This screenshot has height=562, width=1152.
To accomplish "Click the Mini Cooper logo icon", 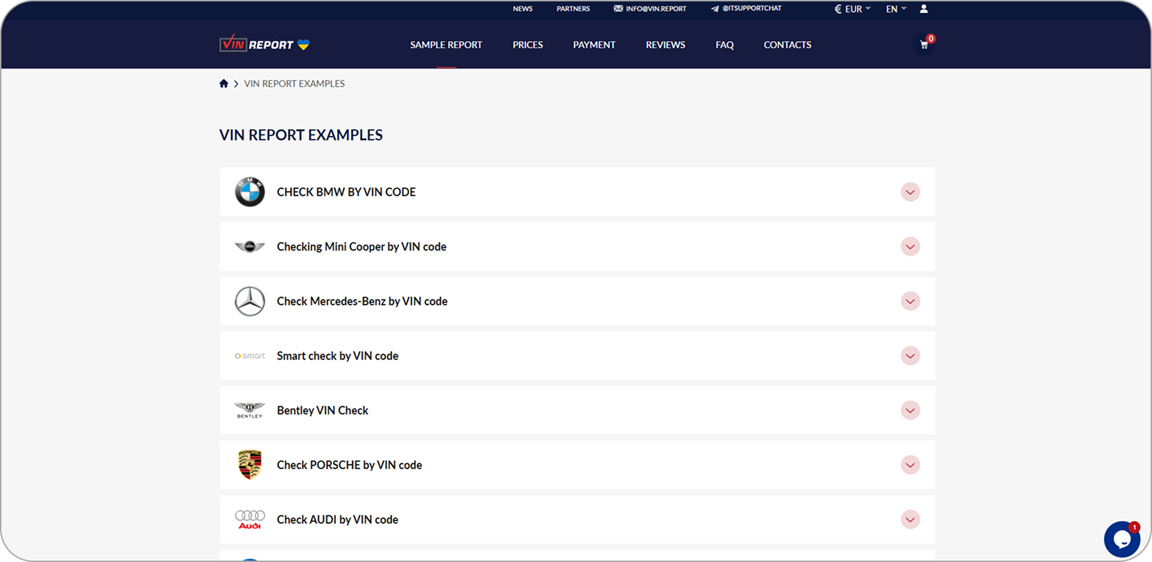I will tap(250, 246).
